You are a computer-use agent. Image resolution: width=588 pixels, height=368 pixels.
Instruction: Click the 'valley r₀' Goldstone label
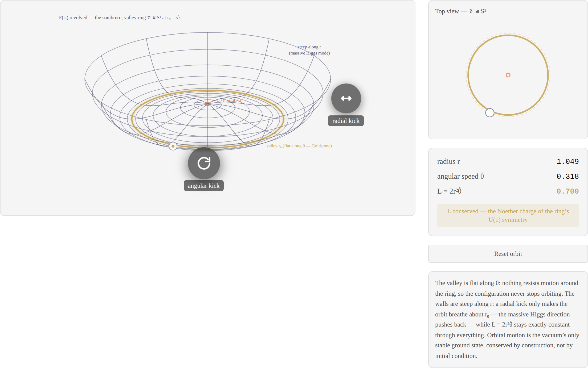pyautogui.click(x=299, y=146)
